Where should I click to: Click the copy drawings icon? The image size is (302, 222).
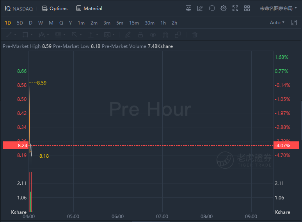178,35
